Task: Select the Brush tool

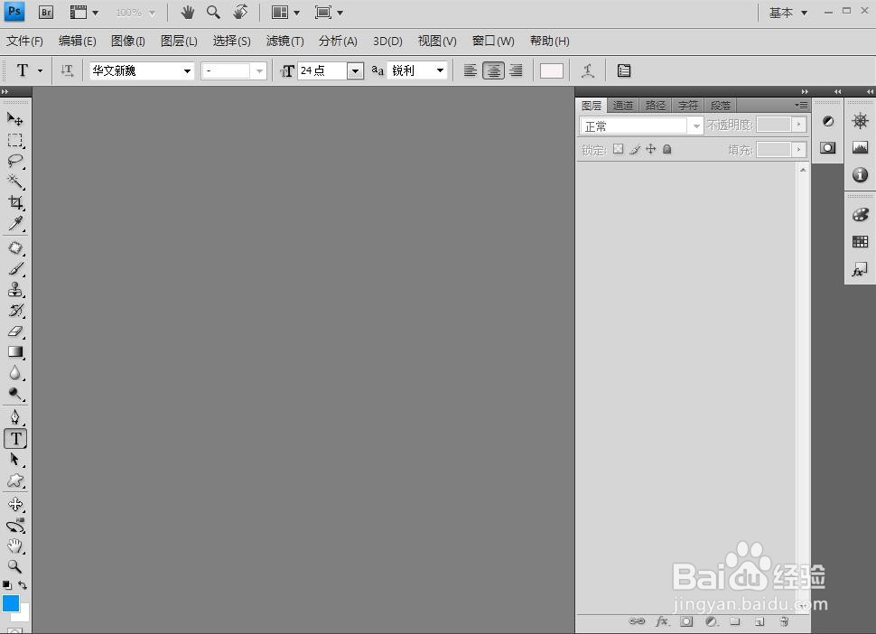Action: tap(15, 268)
